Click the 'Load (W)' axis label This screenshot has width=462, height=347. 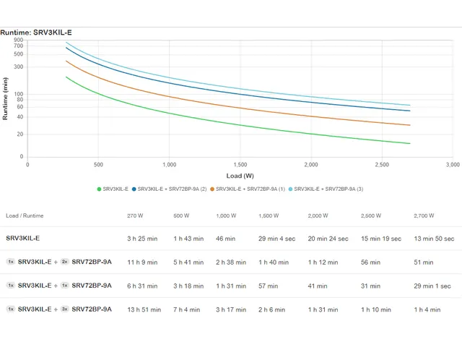[x=240, y=176]
